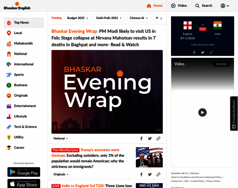The height and width of the screenshot is (188, 238).
Task: Play the Evening Wrap video
Action: (x=107, y=92)
